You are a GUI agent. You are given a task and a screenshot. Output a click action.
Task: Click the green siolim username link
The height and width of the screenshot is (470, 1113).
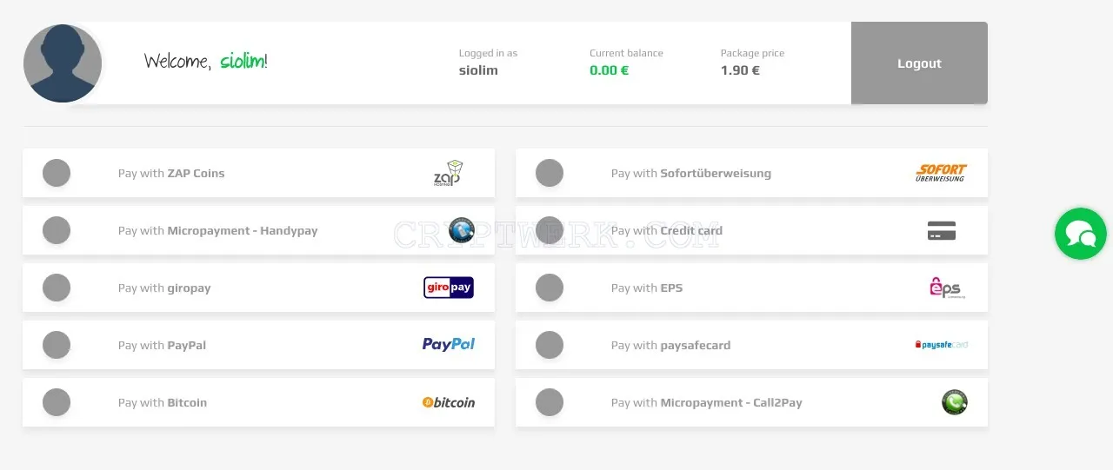tap(243, 62)
